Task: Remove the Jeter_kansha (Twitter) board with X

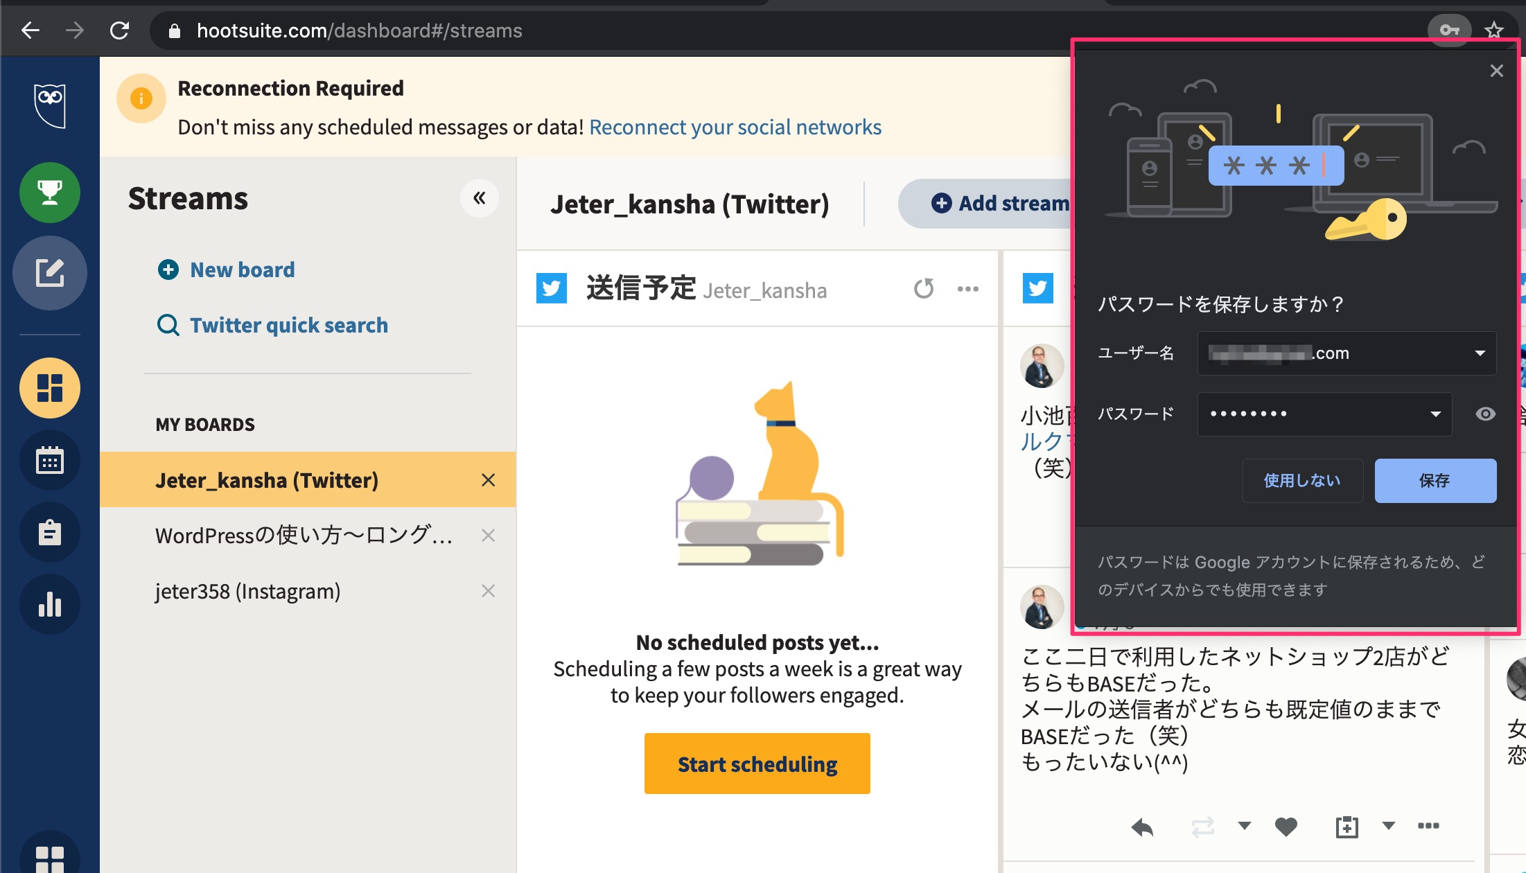Action: 488,480
